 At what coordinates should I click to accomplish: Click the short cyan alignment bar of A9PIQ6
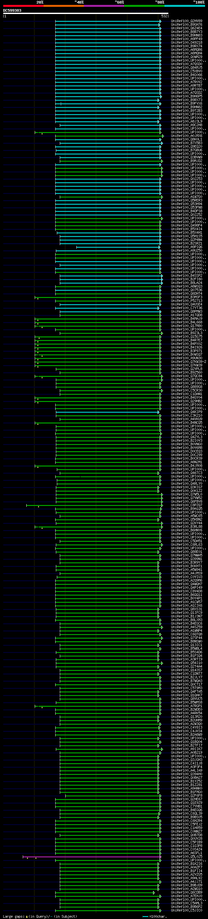pos(118,247)
